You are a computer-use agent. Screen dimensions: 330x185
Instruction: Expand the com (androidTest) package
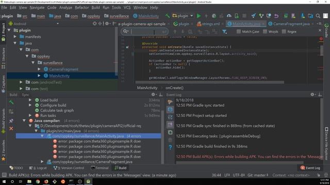click(21, 82)
